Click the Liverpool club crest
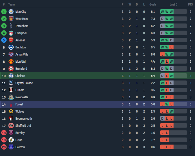The image size is (195, 156). [11, 33]
